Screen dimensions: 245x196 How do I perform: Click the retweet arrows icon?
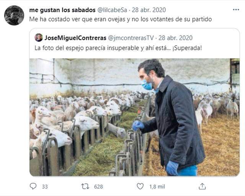pyautogui.click(x=85, y=186)
